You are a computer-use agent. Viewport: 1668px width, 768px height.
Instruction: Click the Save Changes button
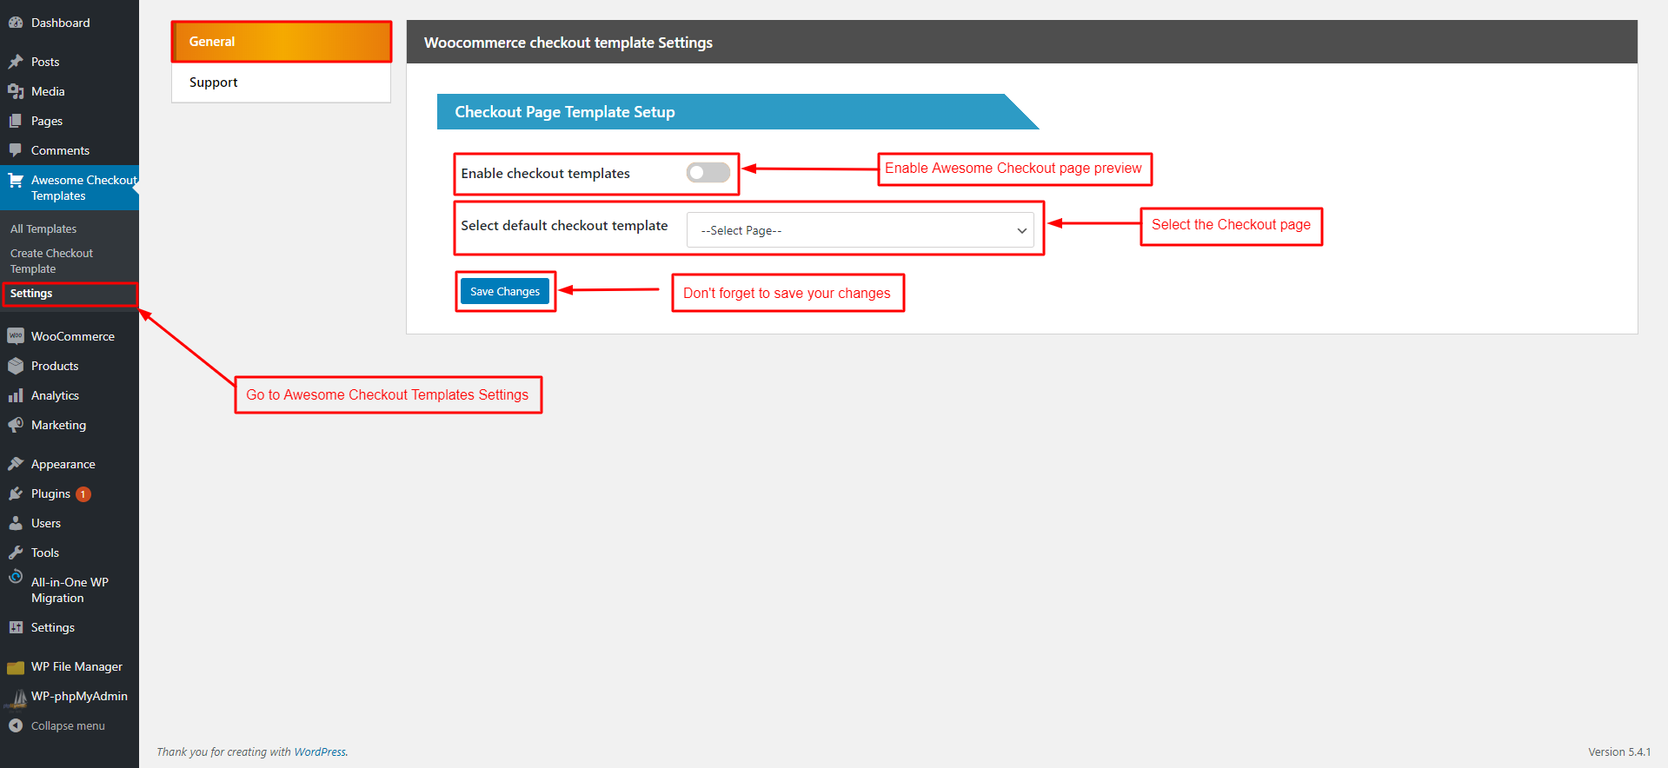[x=505, y=292]
